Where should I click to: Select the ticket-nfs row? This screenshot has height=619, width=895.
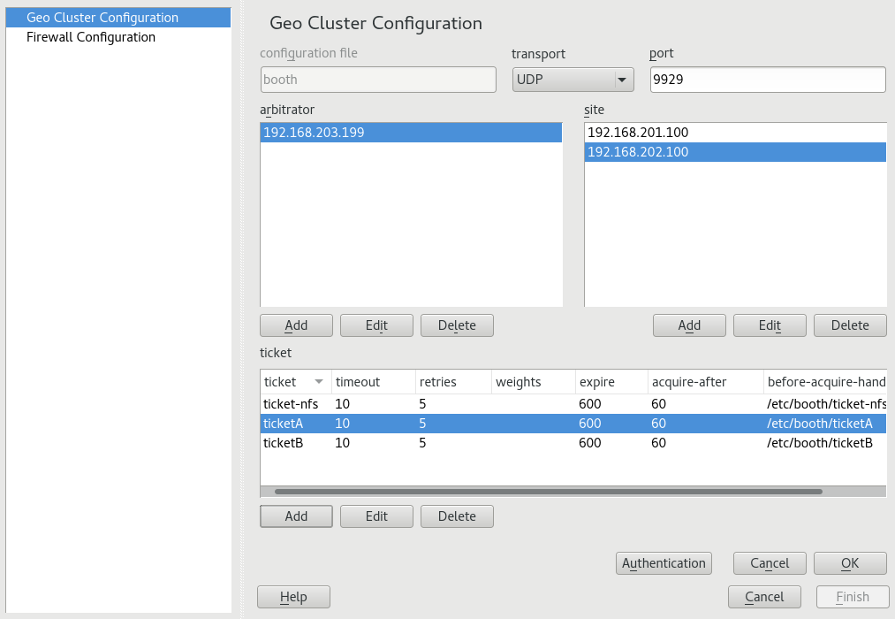click(x=291, y=404)
